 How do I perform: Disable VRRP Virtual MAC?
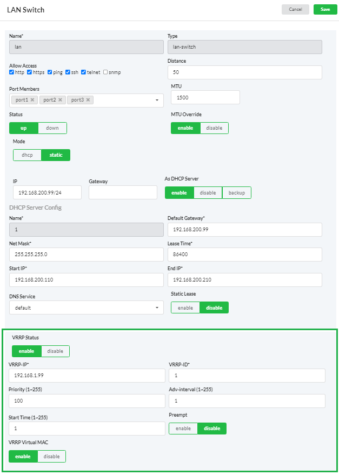51,456
